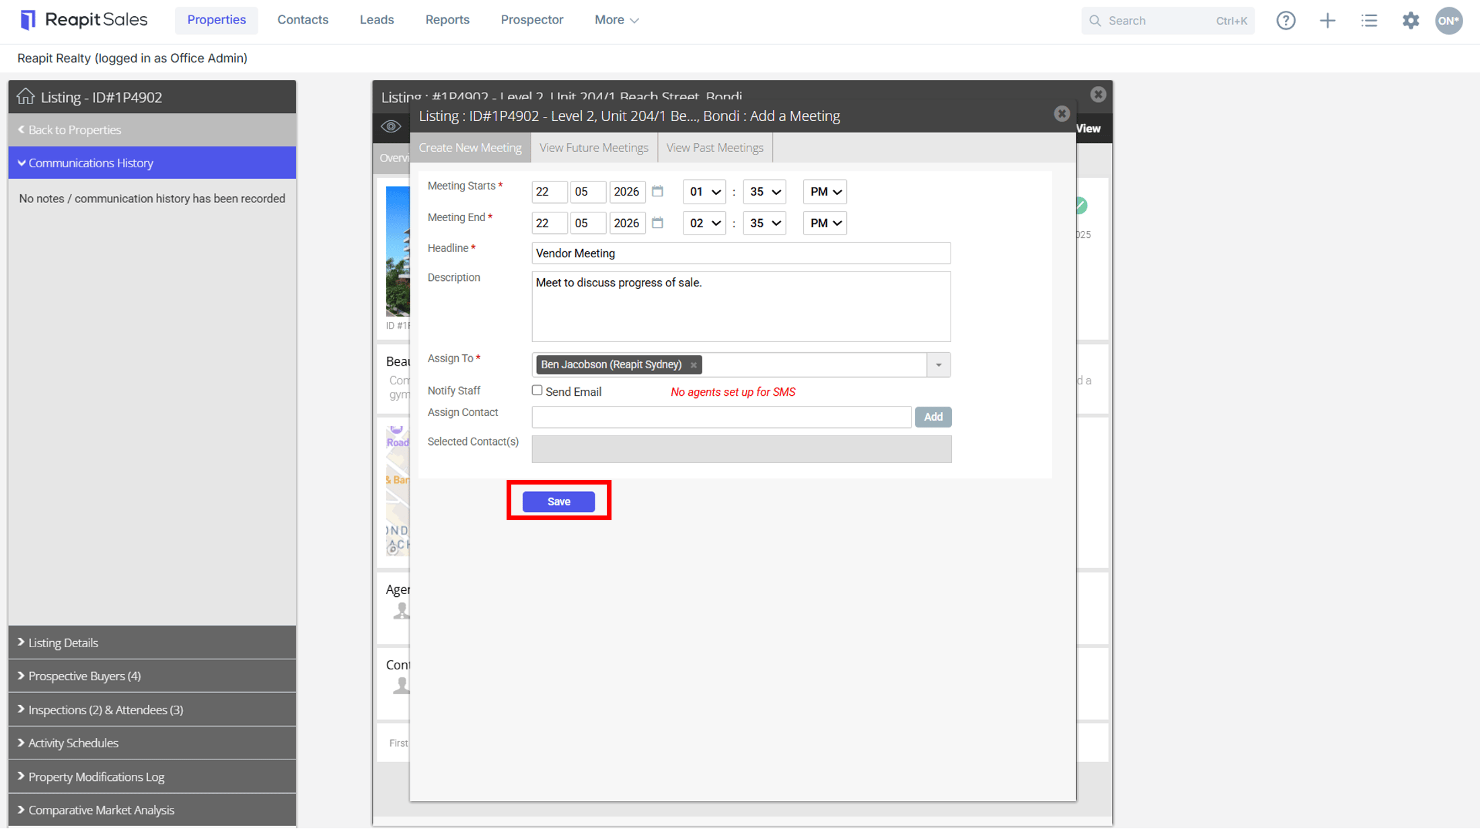Open calendar picker for Meeting End
Viewport: 1480px width, 832px height.
click(657, 222)
